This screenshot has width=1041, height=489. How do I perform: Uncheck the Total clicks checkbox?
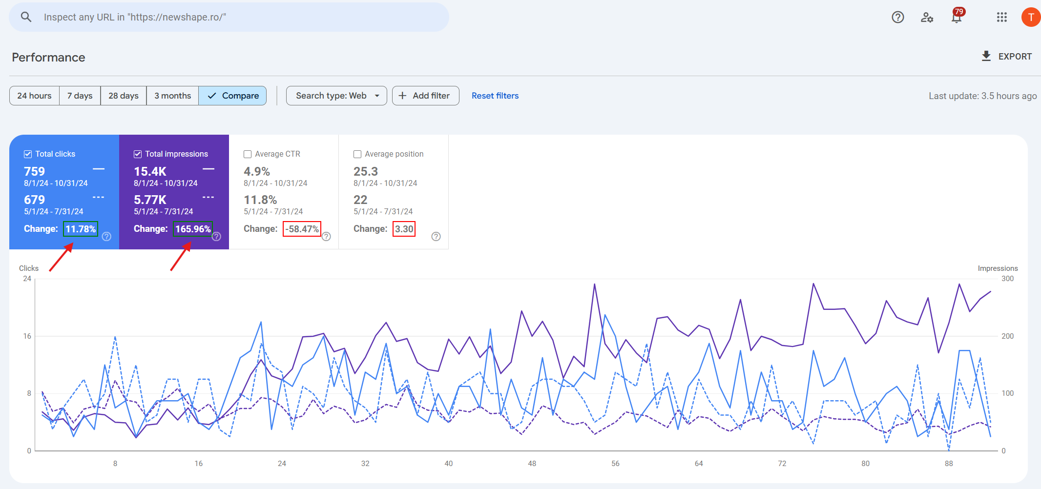(x=28, y=154)
